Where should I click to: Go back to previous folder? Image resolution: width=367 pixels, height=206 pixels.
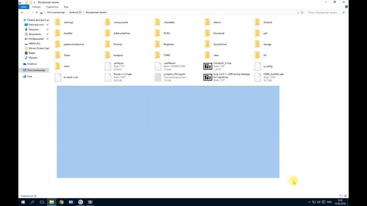click(x=22, y=13)
